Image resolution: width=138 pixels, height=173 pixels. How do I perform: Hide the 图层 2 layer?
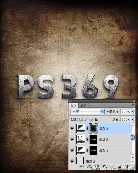coord(72,161)
